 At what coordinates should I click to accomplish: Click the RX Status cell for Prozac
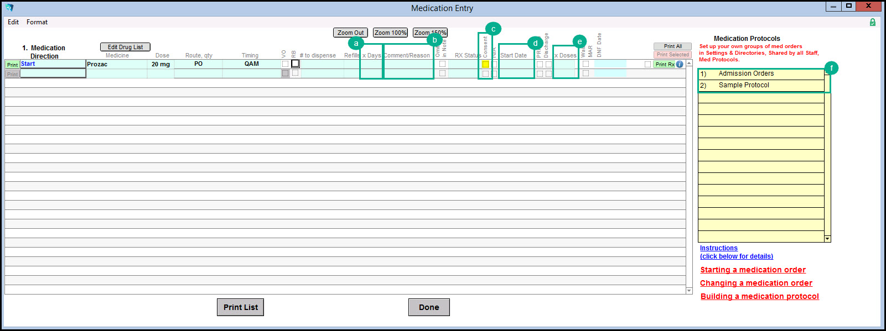(464, 64)
